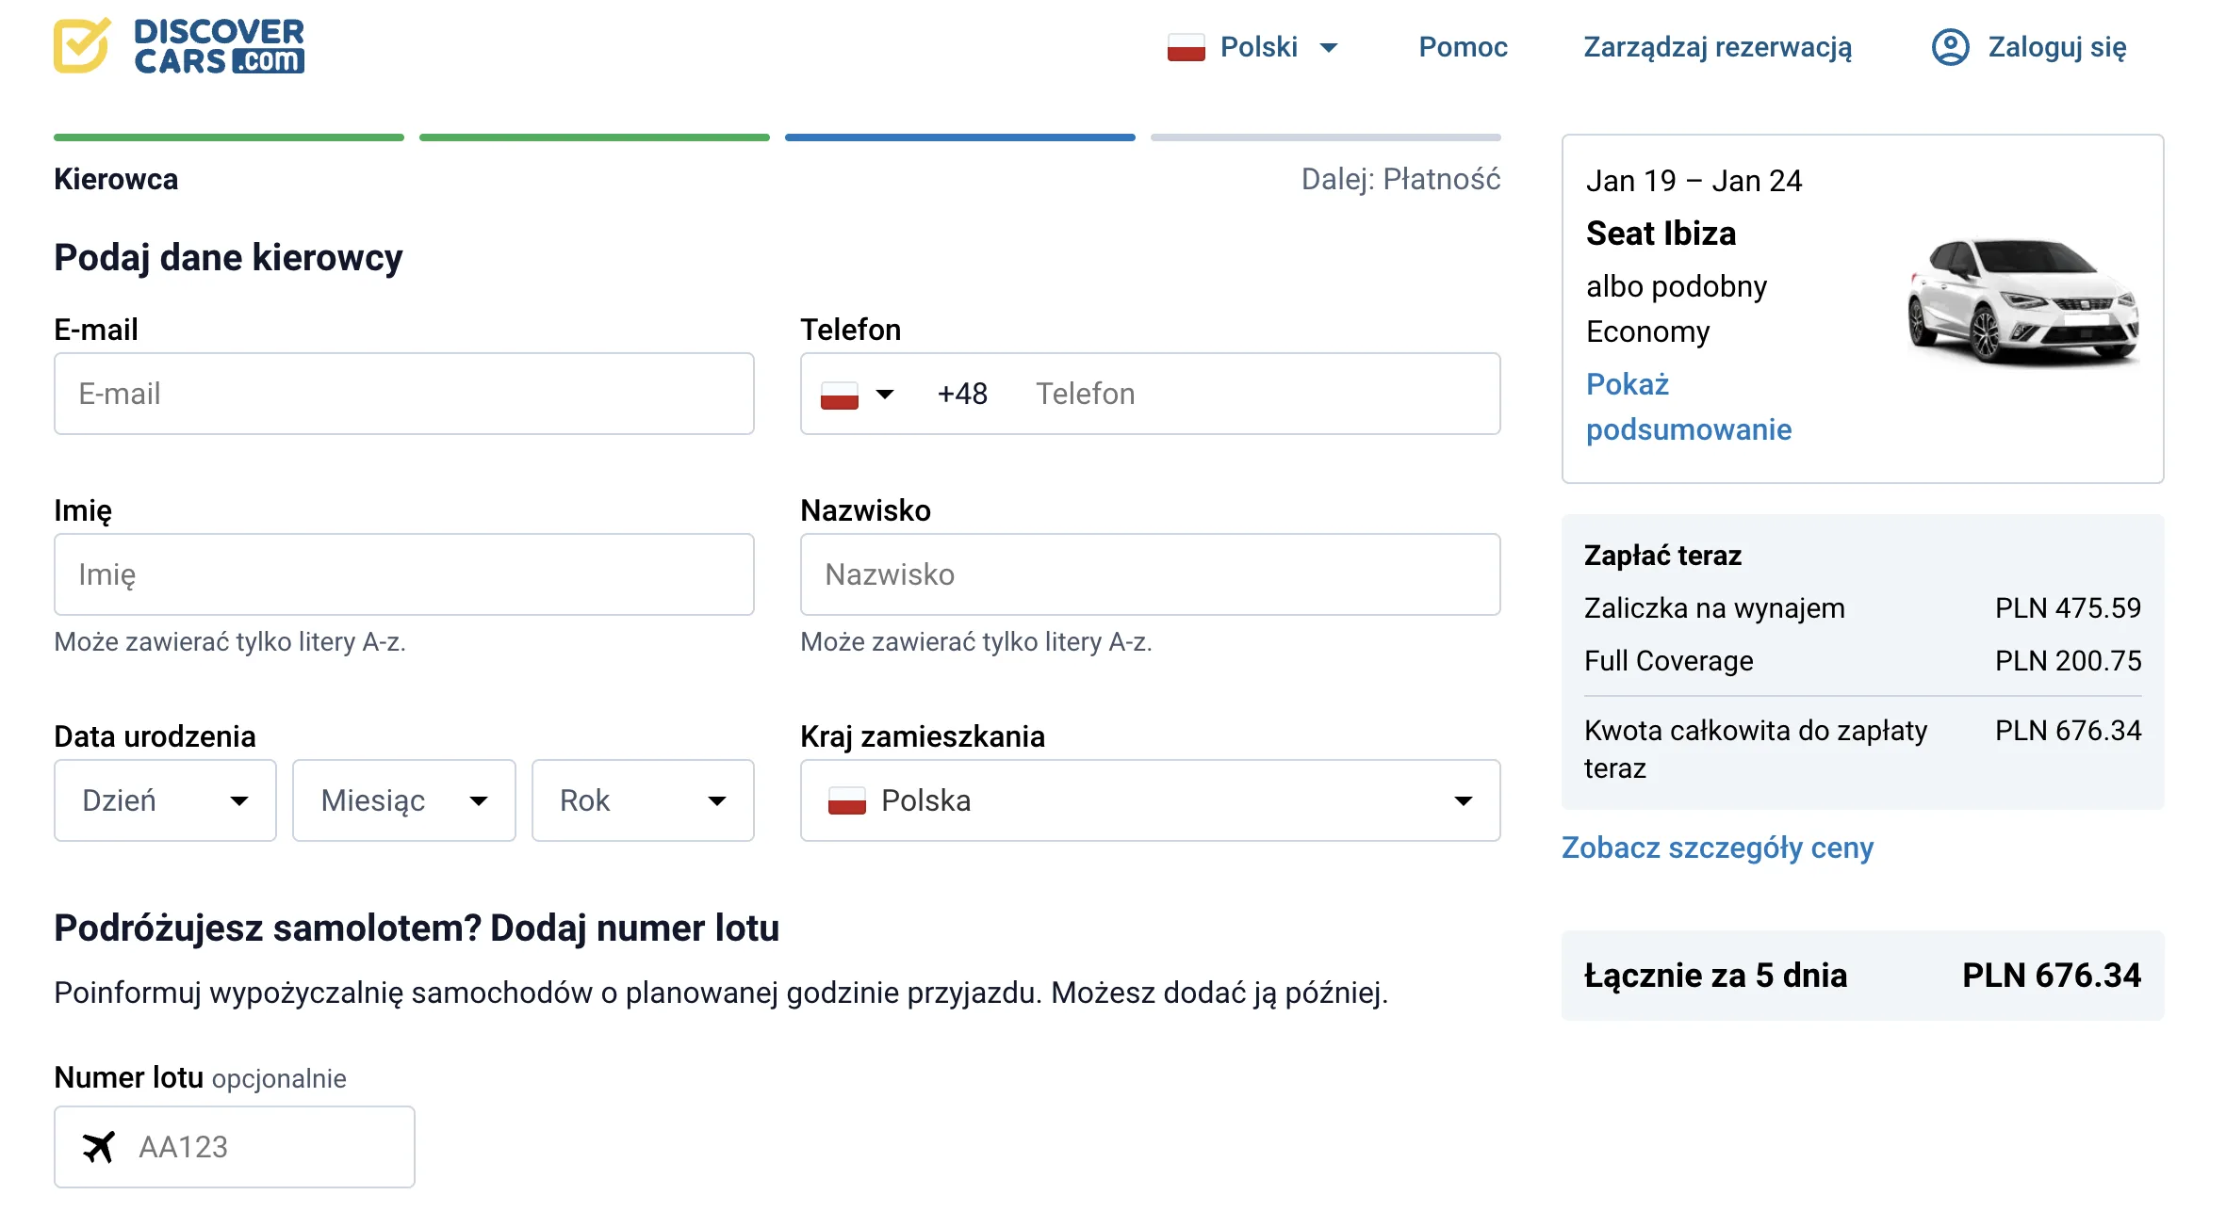Click the Polish flag next to Polski
This screenshot has height=1211, width=2226.
pyautogui.click(x=1185, y=47)
